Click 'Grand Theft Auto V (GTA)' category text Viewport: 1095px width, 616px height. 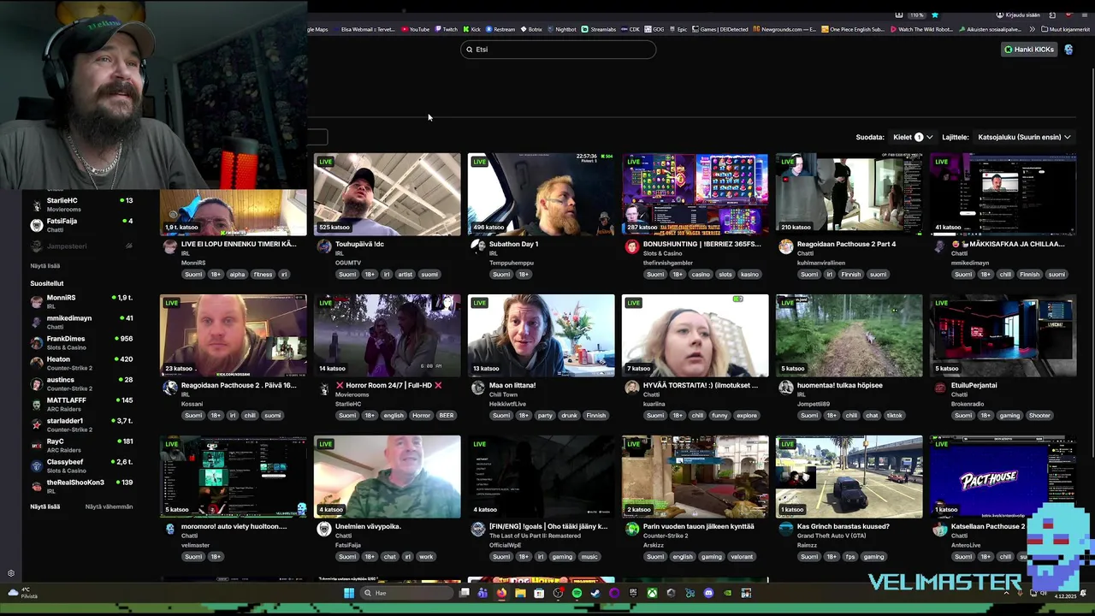[x=832, y=536]
